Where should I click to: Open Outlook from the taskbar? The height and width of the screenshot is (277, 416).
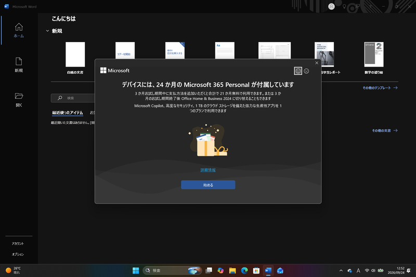pos(280,270)
